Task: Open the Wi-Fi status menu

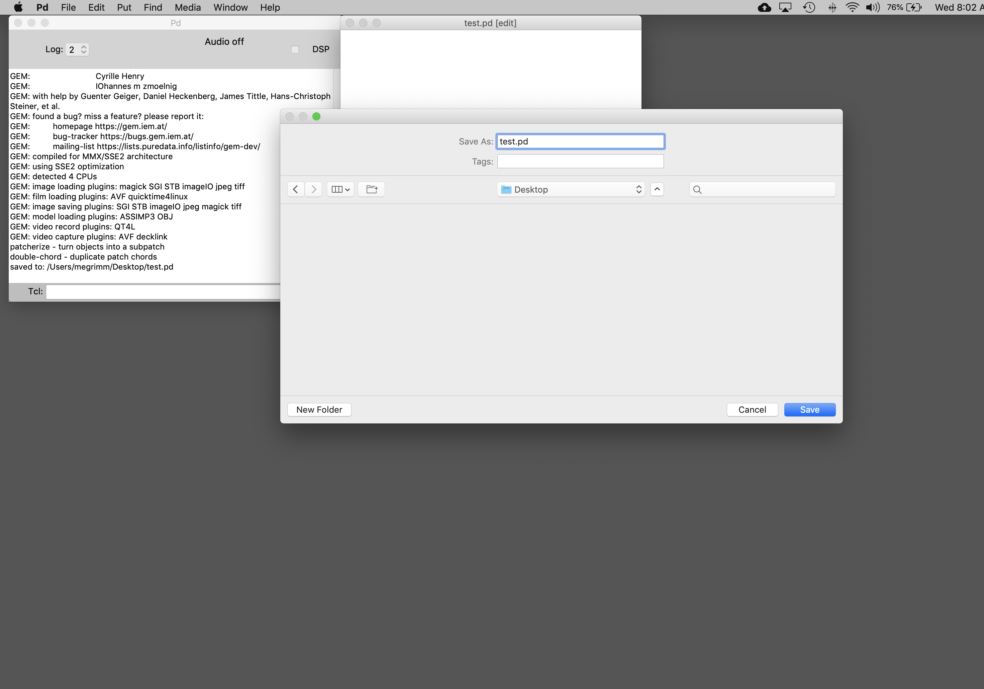Action: point(852,7)
